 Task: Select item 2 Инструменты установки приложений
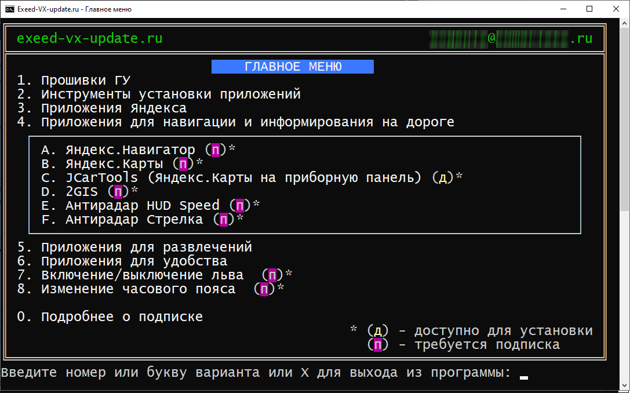(x=159, y=94)
